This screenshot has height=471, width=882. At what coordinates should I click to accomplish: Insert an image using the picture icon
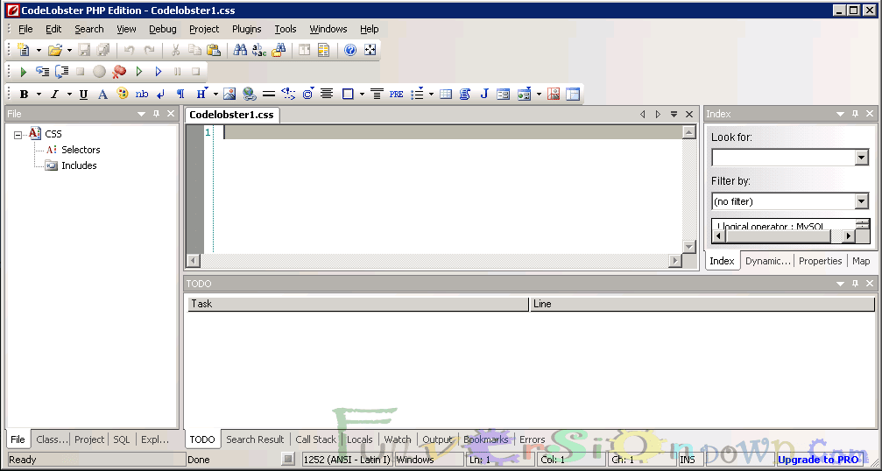point(229,95)
